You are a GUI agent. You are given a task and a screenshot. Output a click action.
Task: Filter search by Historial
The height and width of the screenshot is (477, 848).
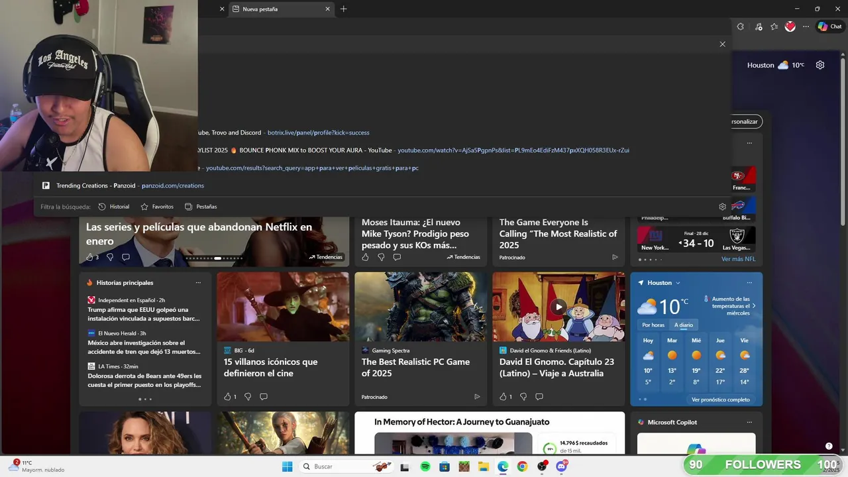[114, 207]
